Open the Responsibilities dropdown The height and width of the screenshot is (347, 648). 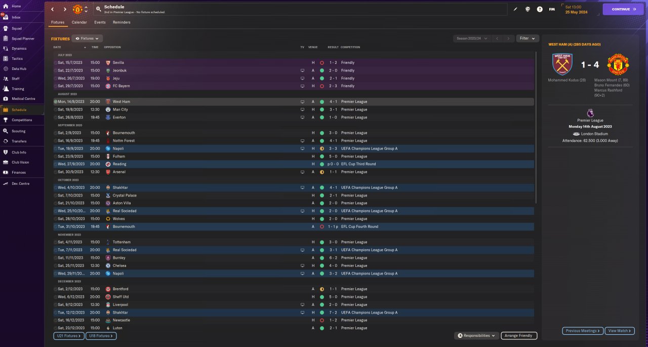coord(476,335)
